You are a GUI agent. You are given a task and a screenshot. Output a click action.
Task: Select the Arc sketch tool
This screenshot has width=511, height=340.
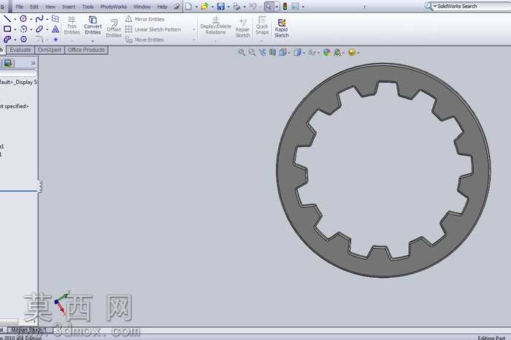pyautogui.click(x=23, y=29)
